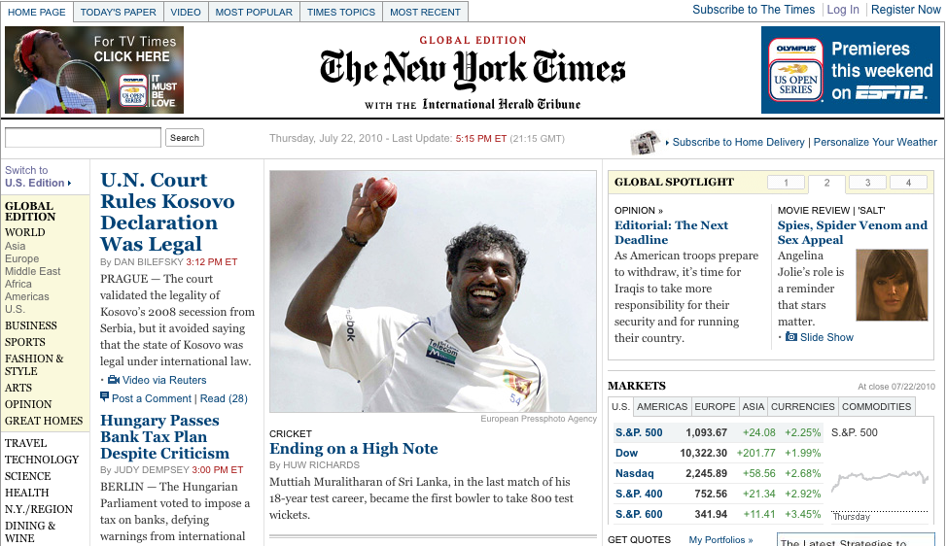
Task: Open Editorial: The Next Deadline
Action: point(671,232)
